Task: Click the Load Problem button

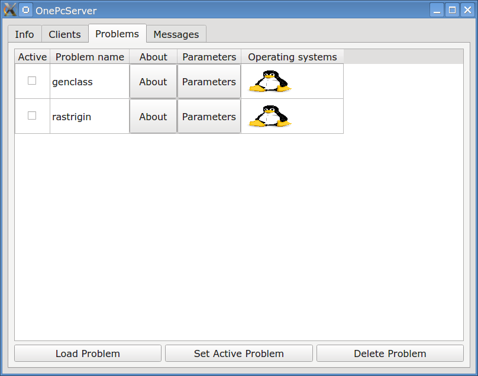Action: [87, 353]
